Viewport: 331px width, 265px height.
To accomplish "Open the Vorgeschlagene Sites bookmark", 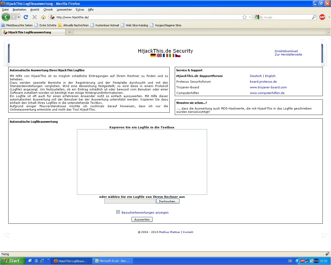I will 166,25.
